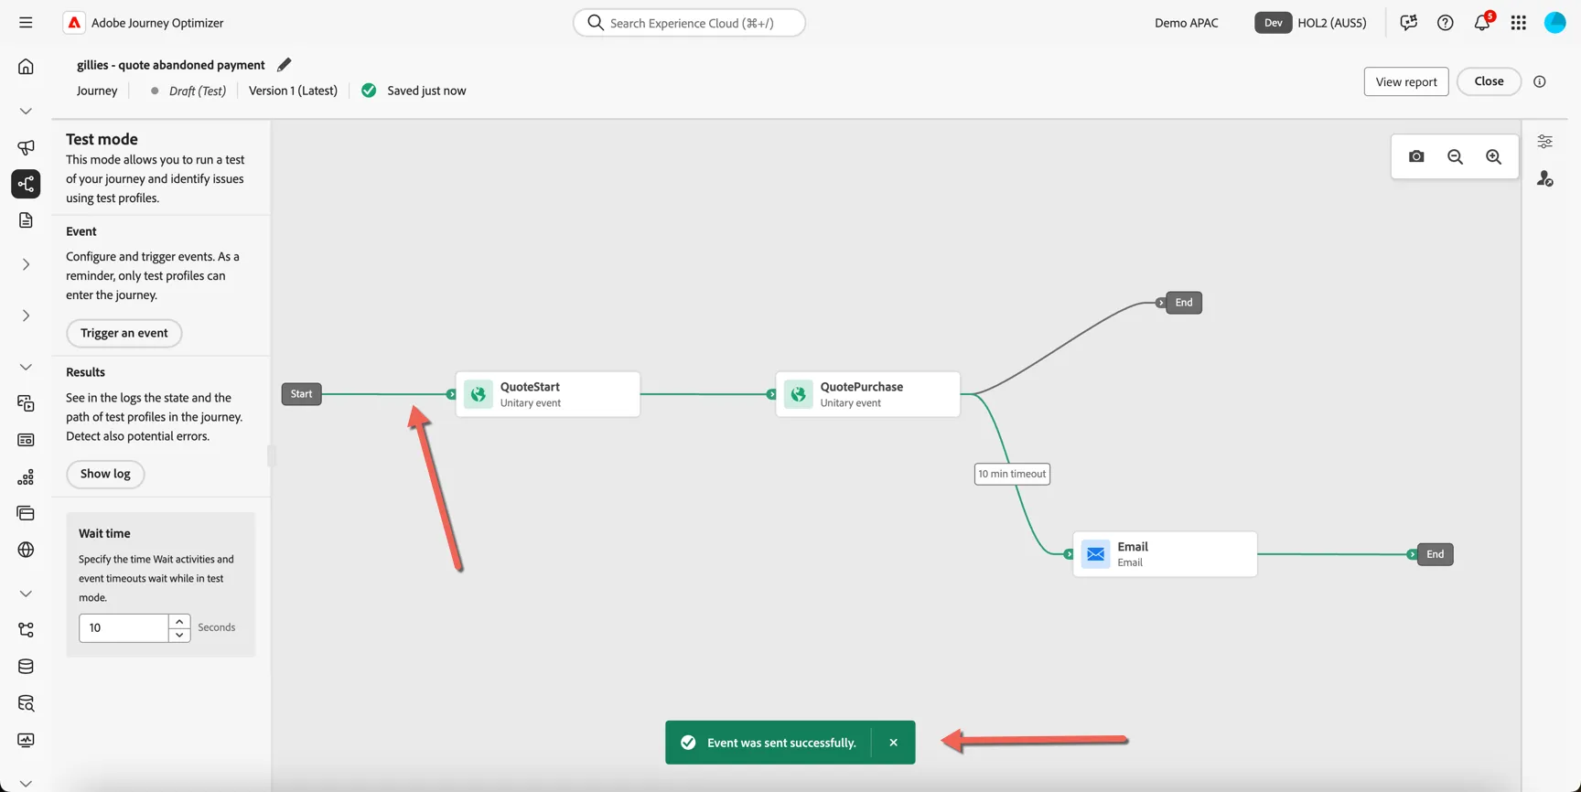Edit journey name with pencil icon
Image resolution: width=1581 pixels, height=792 pixels.
tap(284, 65)
